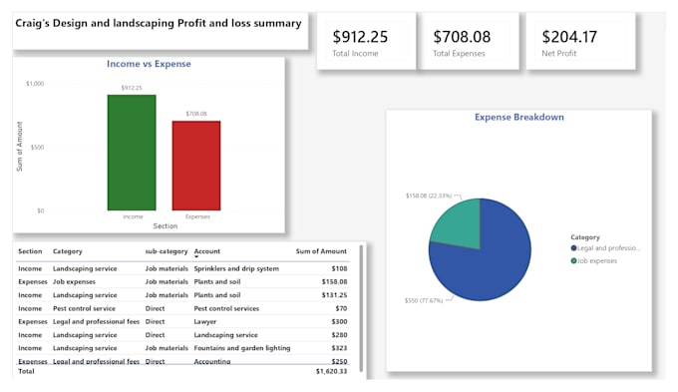Click the Income vs Expense chart title
This screenshot has width=678, height=392.
point(149,64)
